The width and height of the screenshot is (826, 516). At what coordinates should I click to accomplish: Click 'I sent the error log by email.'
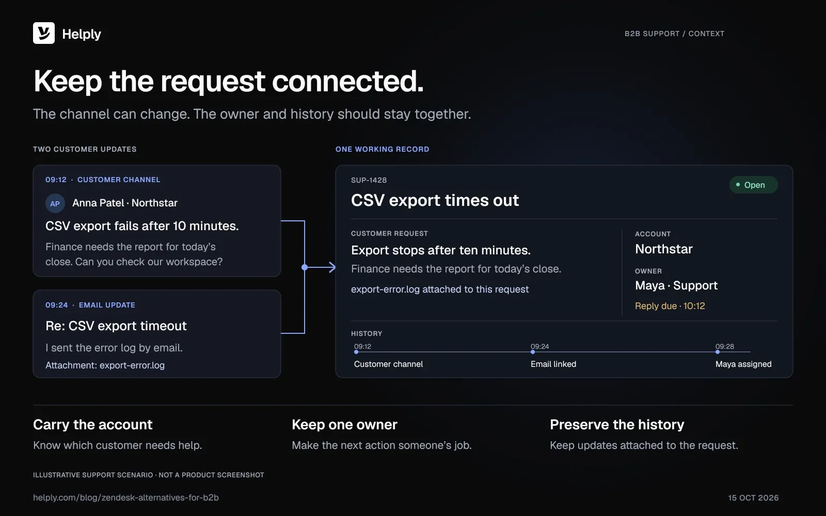coord(114,348)
